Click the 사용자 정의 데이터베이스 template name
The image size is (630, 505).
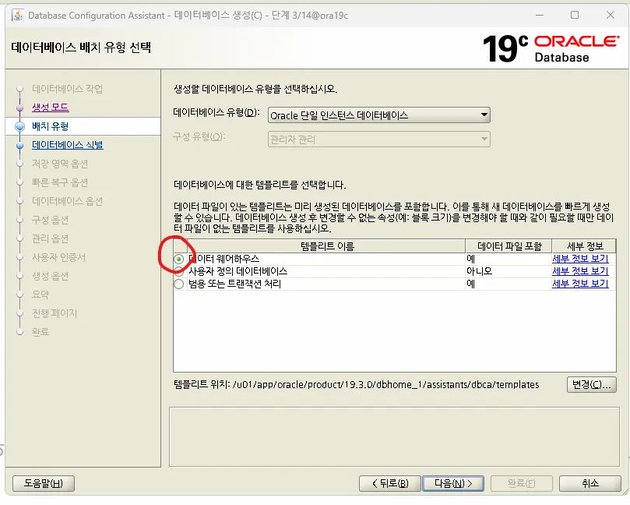point(238,271)
